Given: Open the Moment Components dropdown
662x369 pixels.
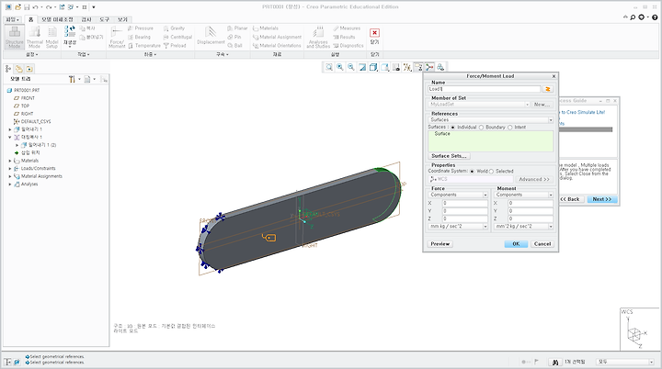Looking at the screenshot, I should point(524,195).
